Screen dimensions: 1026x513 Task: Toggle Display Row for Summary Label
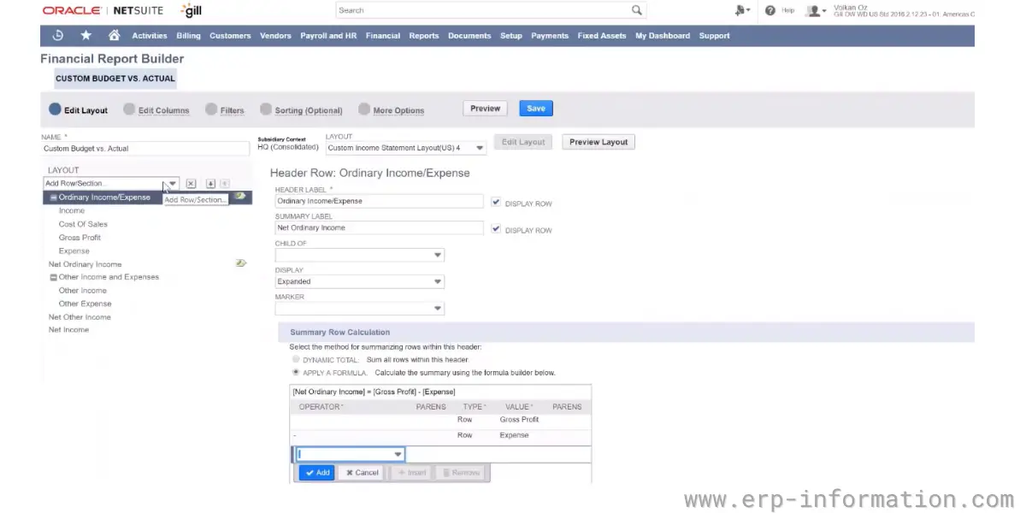click(x=496, y=229)
